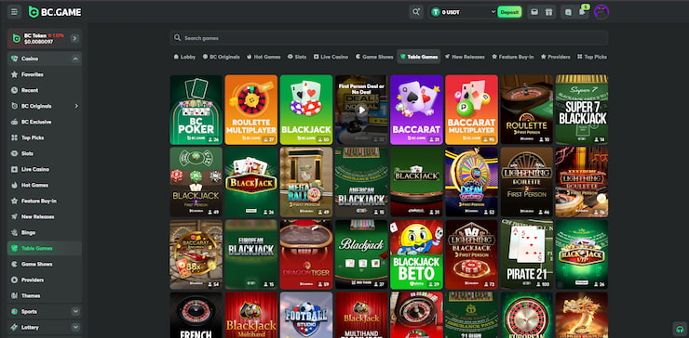The width and height of the screenshot is (689, 338).
Task: Play First Person Deal or No Deal
Action: (361, 110)
